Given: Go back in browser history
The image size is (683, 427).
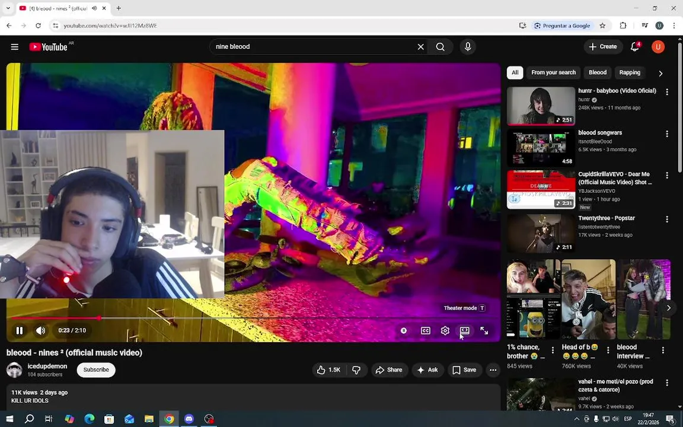Looking at the screenshot, I should coord(9,26).
